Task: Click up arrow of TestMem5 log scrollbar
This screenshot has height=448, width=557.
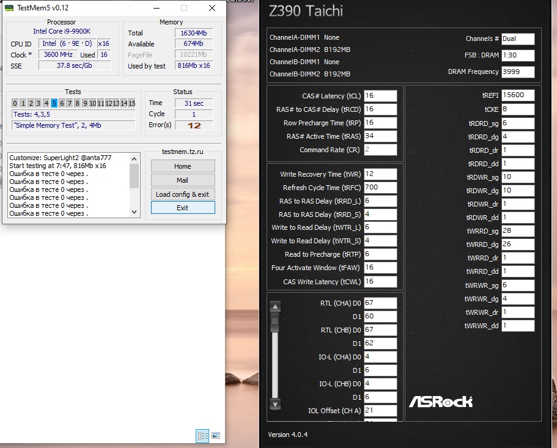Action: click(134, 159)
